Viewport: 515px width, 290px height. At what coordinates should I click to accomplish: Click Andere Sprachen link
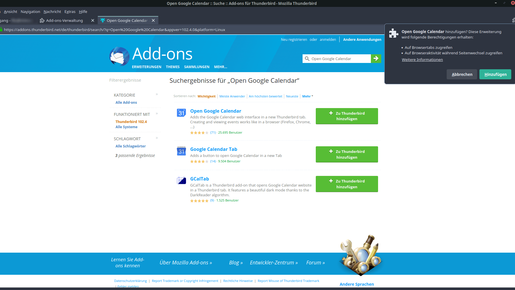357,284
